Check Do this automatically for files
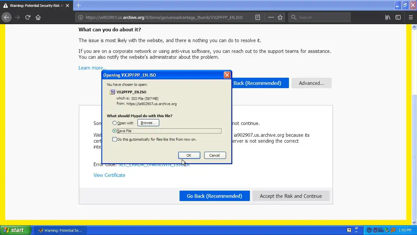 pyautogui.click(x=114, y=139)
